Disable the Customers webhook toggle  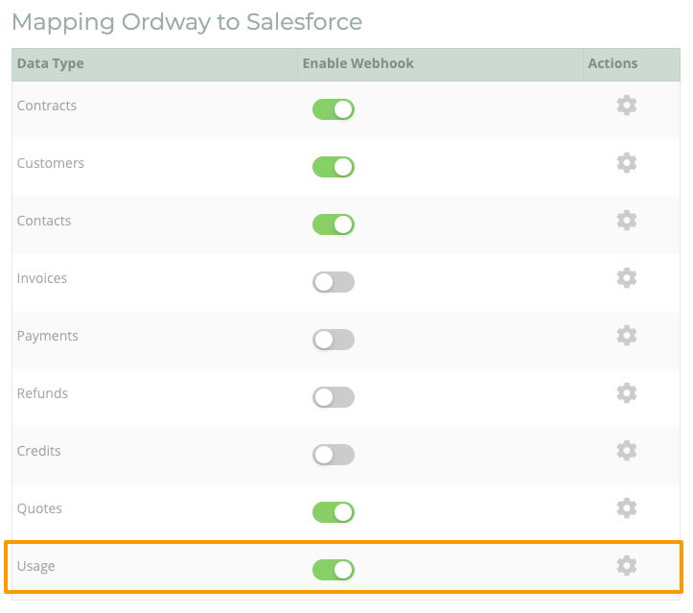pos(334,167)
